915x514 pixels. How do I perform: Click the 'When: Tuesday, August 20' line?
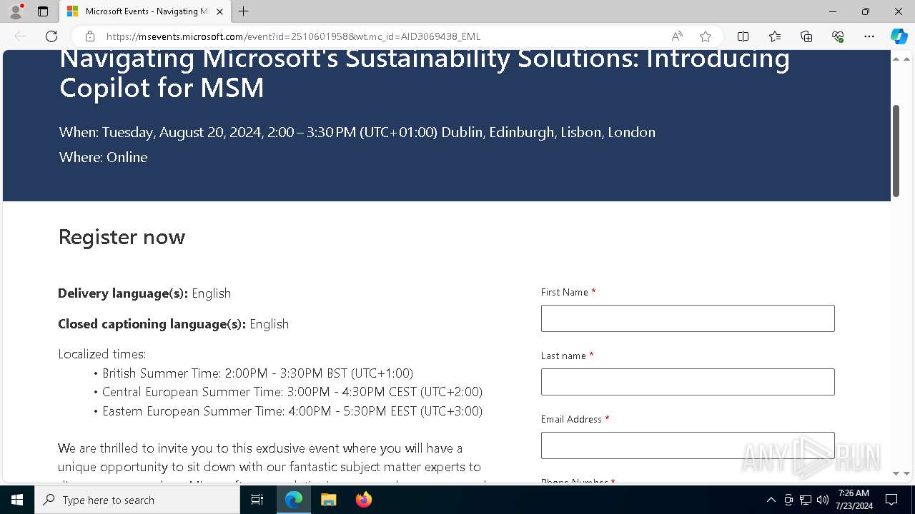(357, 132)
